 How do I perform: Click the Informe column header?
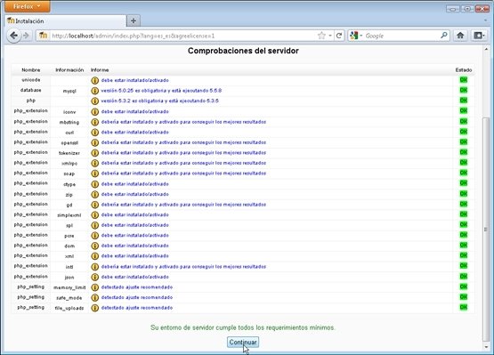tap(100, 70)
